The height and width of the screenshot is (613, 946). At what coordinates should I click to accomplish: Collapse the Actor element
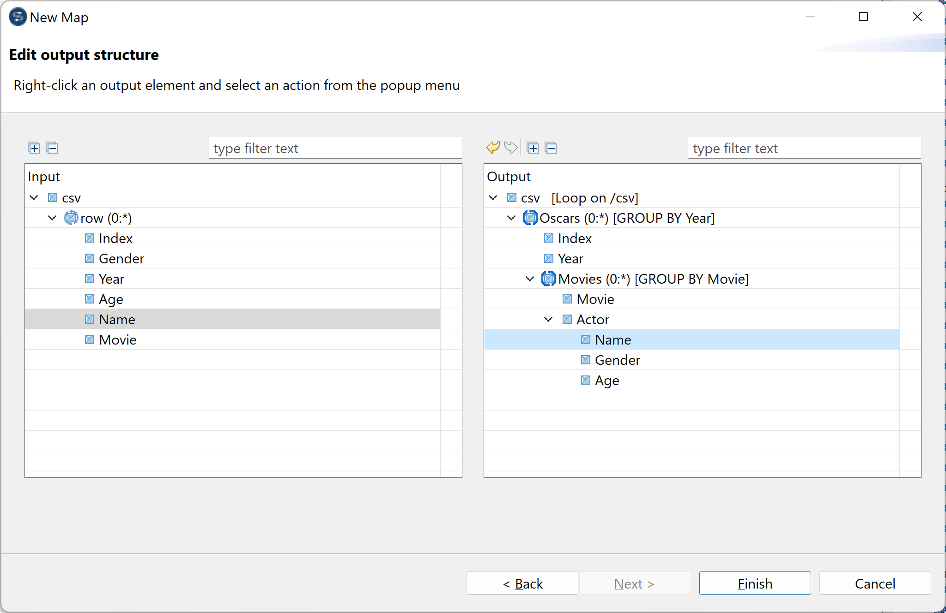[x=548, y=319]
